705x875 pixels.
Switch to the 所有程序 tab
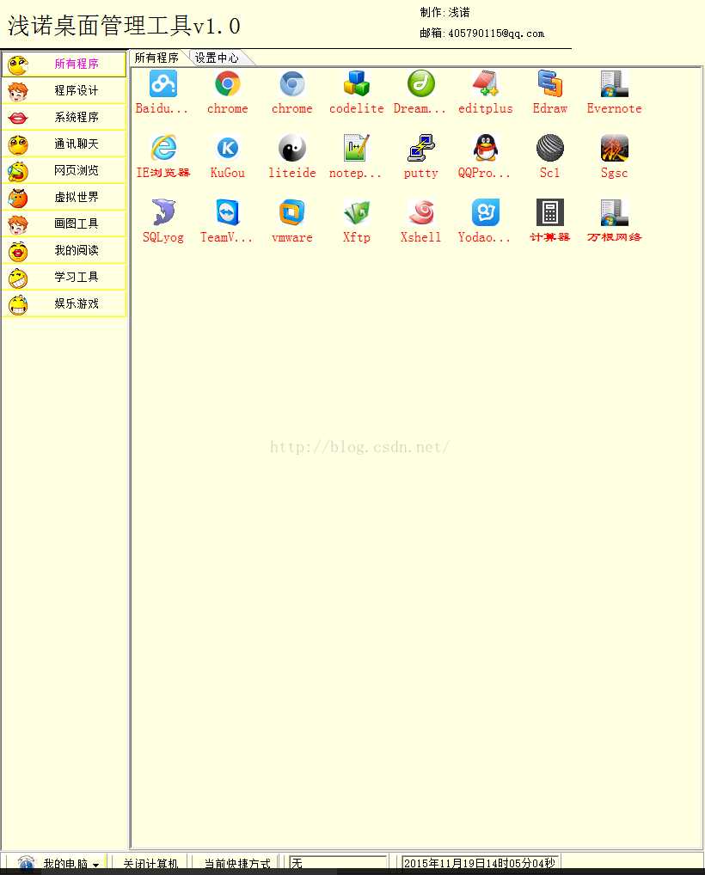coord(156,58)
